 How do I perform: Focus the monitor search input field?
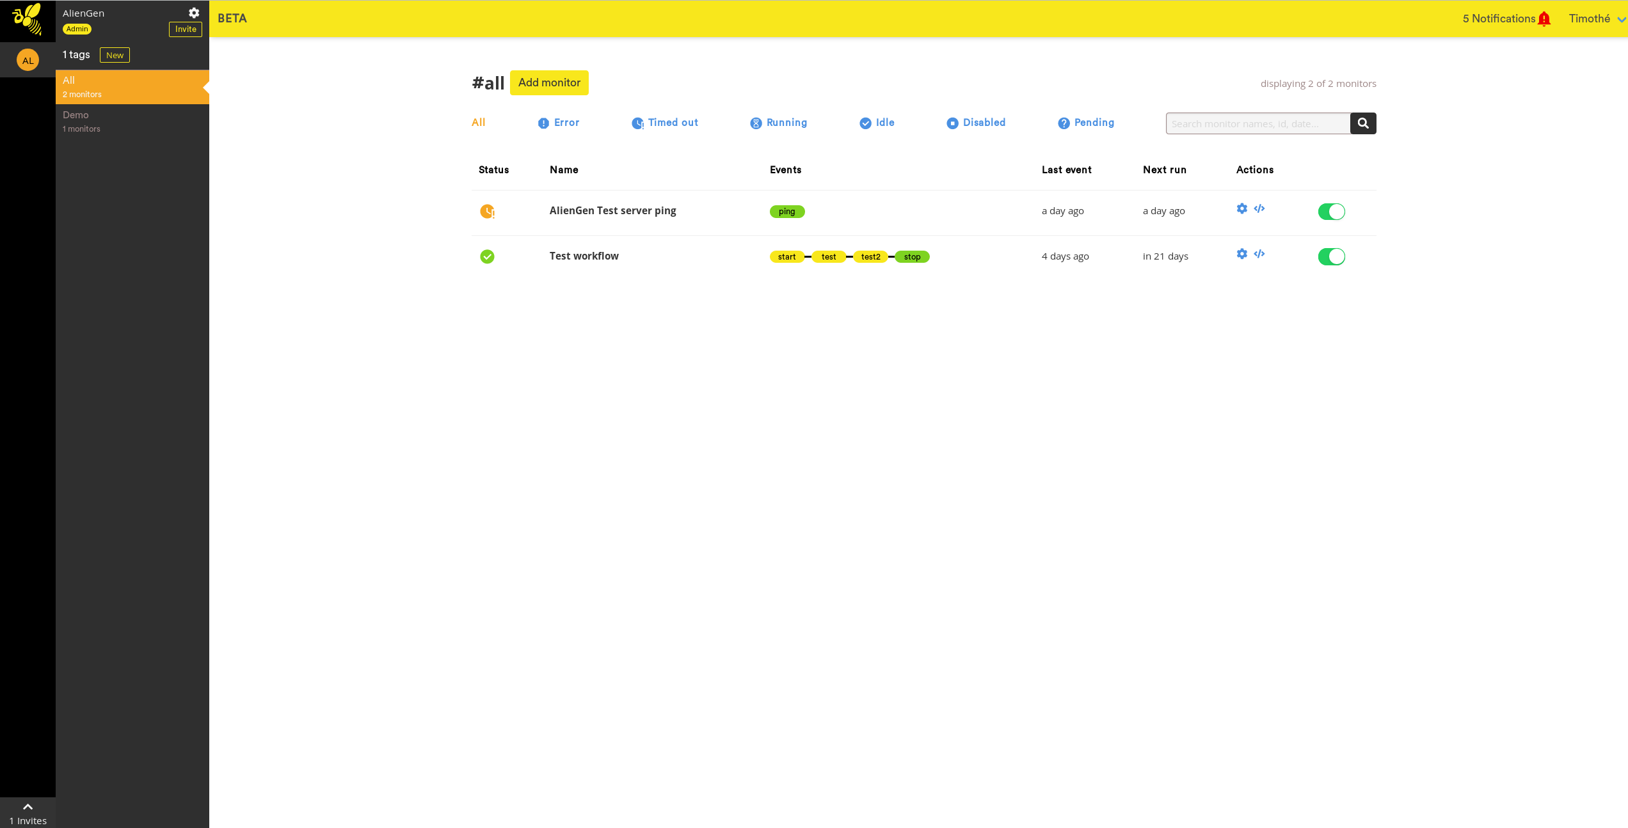1257,123
